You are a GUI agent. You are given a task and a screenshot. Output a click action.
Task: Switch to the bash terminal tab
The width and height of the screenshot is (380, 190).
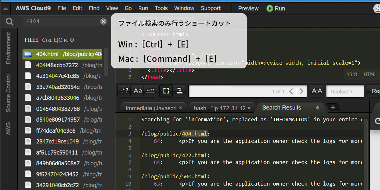pyautogui.click(x=219, y=108)
